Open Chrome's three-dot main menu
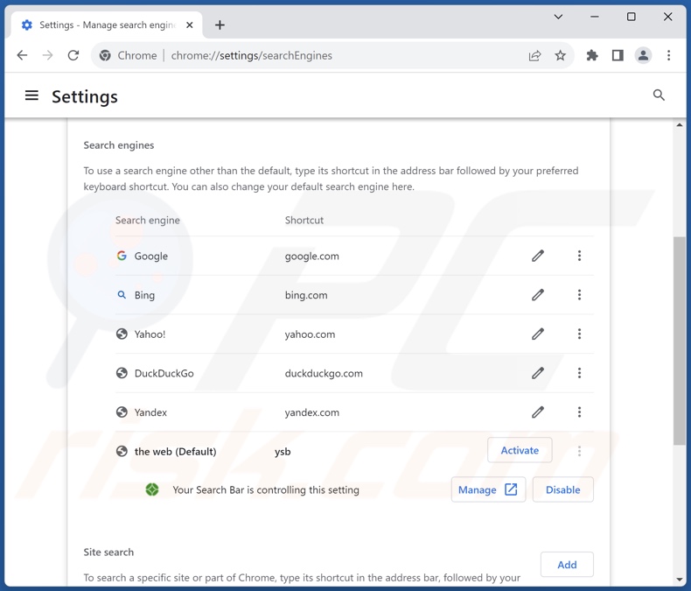The width and height of the screenshot is (691, 591). tap(669, 55)
